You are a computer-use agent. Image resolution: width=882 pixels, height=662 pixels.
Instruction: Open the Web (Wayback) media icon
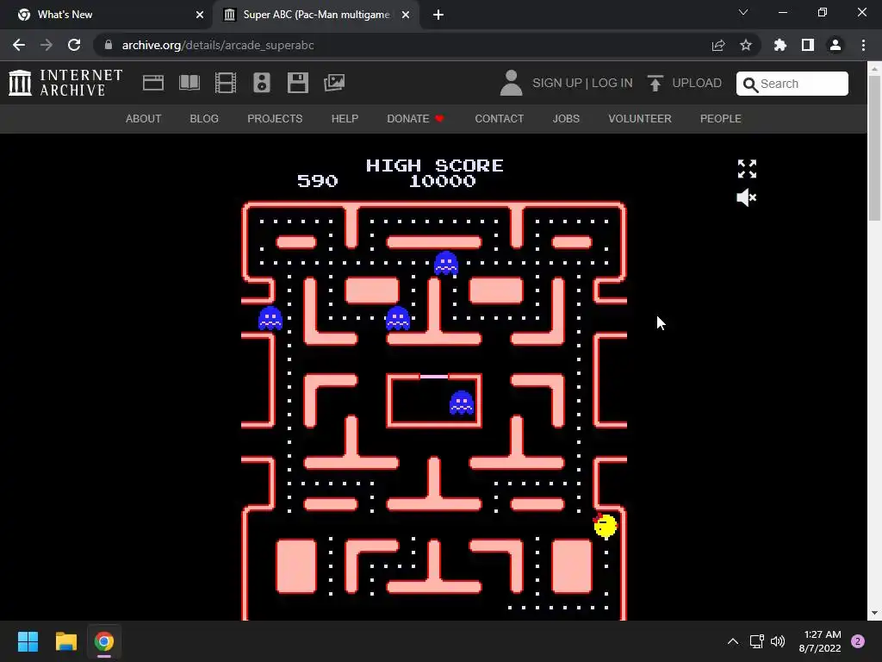[x=153, y=83]
